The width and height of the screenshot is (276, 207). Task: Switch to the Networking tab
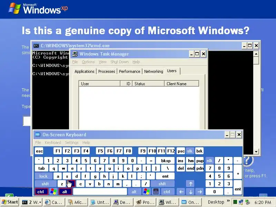tap(154, 71)
